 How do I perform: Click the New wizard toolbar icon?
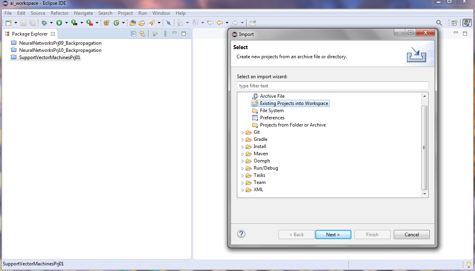click(8, 23)
